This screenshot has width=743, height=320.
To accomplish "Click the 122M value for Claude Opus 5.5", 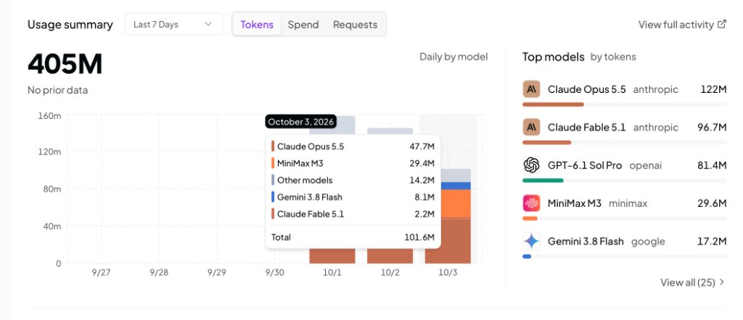I will click(714, 89).
